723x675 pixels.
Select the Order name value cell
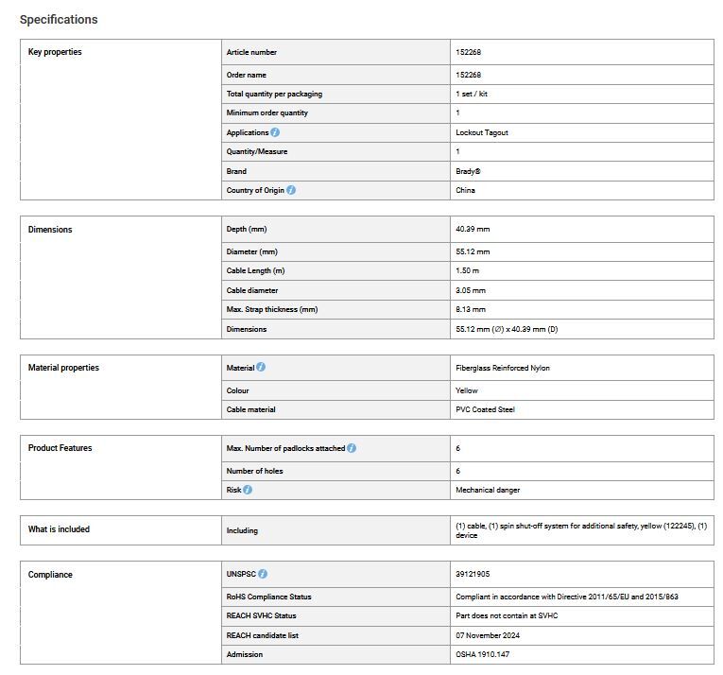pyautogui.click(x=582, y=75)
